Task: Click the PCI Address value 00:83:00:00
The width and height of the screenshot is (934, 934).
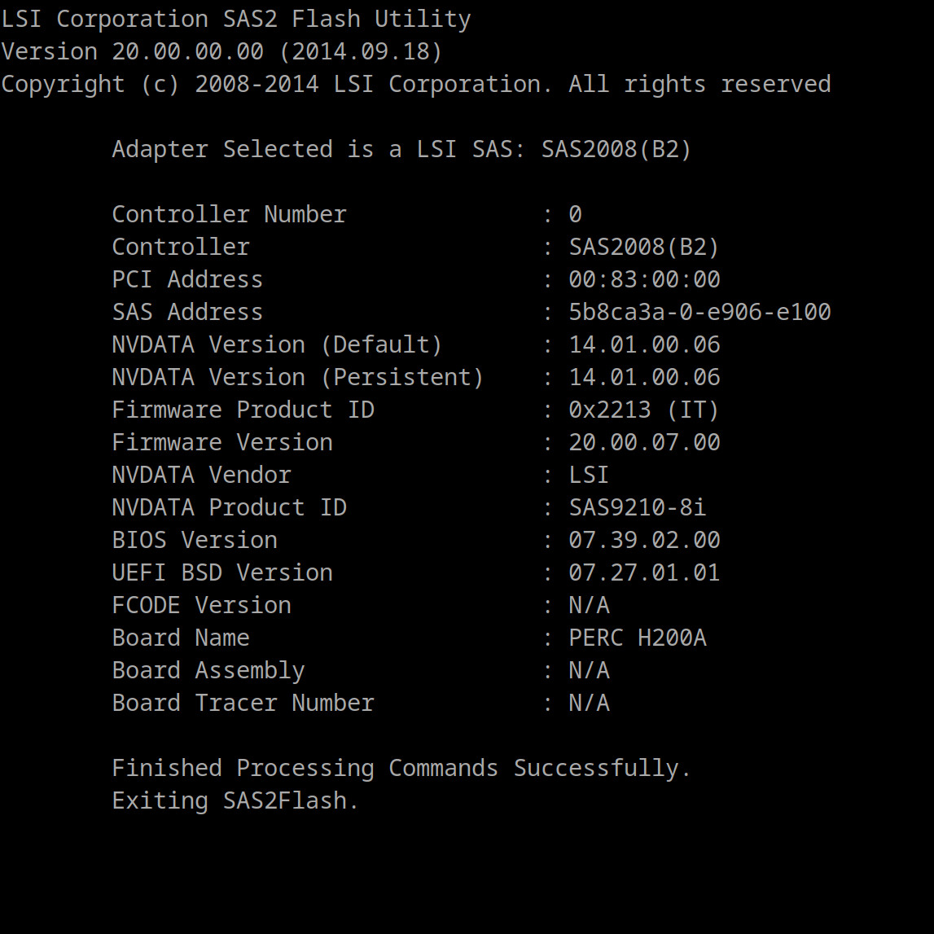Action: 644,279
